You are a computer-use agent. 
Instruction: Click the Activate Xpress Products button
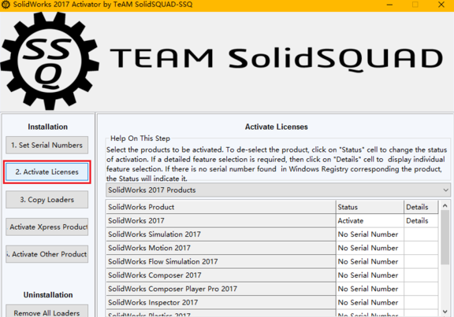[x=47, y=227]
